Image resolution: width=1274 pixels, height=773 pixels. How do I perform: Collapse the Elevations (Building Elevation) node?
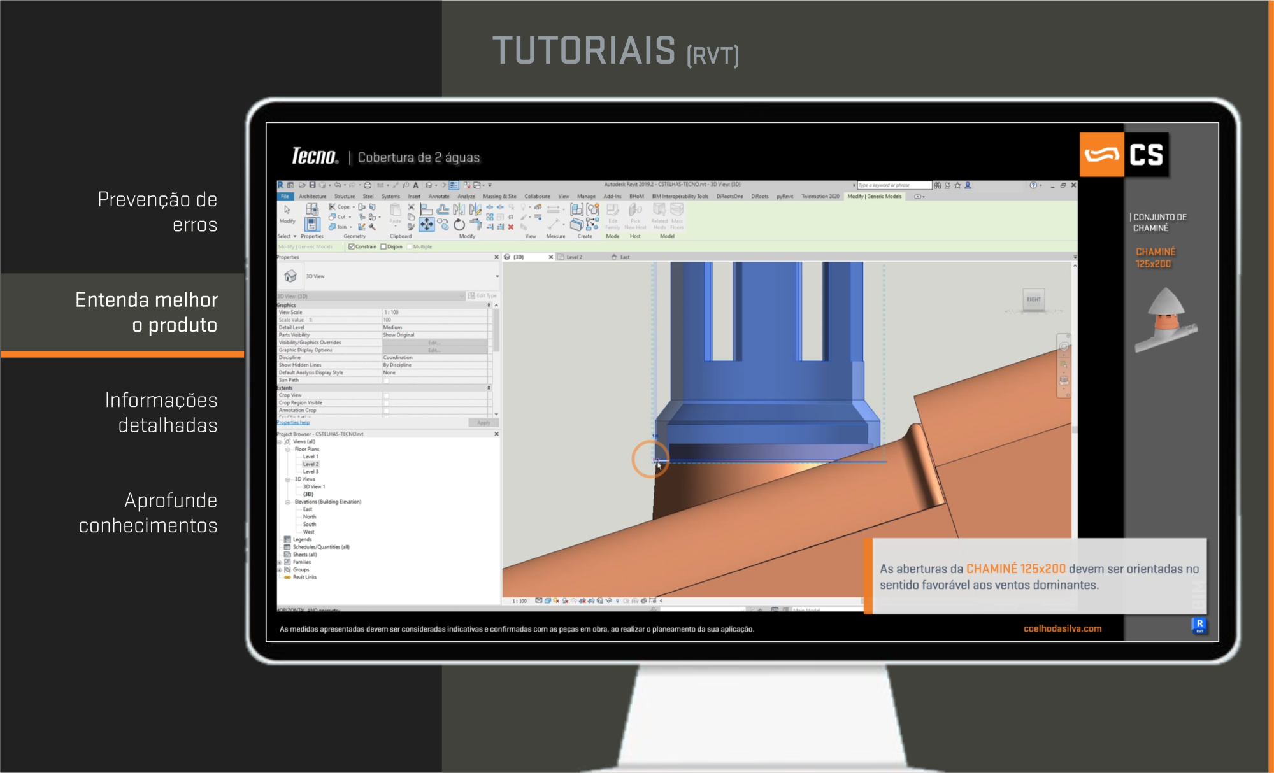(287, 502)
